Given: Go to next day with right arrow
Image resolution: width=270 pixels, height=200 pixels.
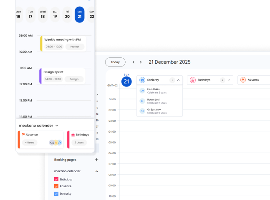Looking at the screenshot, I should (x=141, y=62).
